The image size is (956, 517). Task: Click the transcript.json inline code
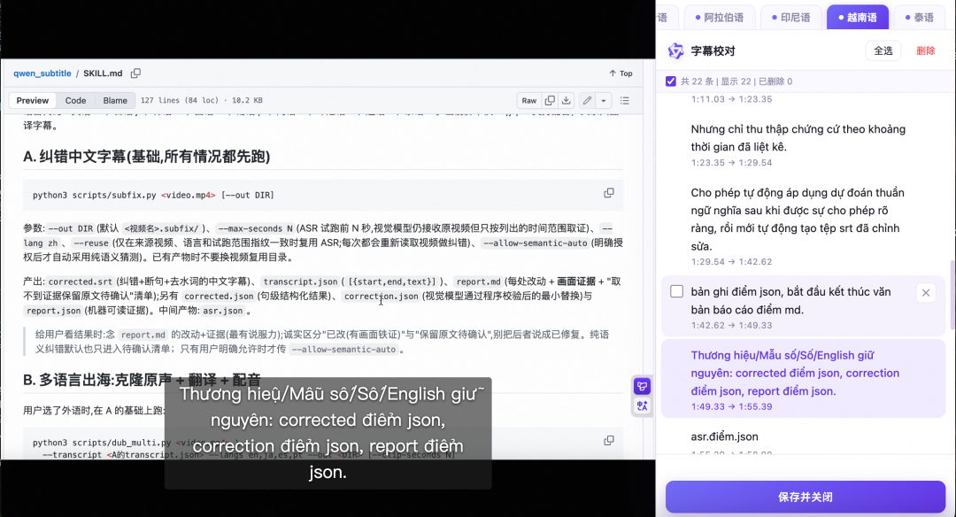point(300,282)
